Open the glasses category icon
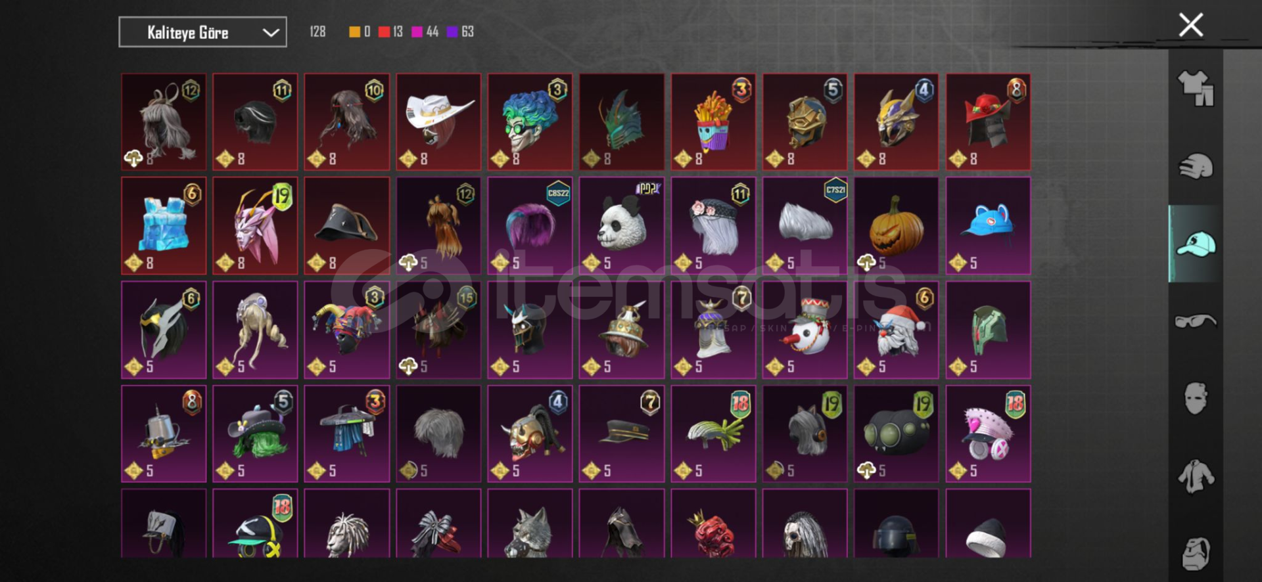 point(1196,321)
